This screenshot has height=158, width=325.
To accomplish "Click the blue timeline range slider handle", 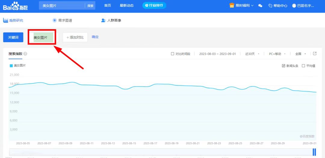I will point(314,152).
